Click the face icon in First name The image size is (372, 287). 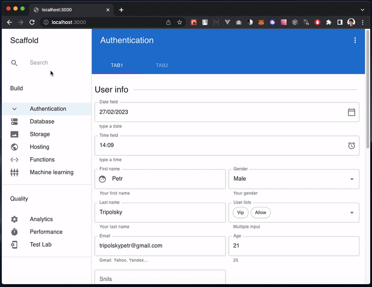tap(102, 179)
